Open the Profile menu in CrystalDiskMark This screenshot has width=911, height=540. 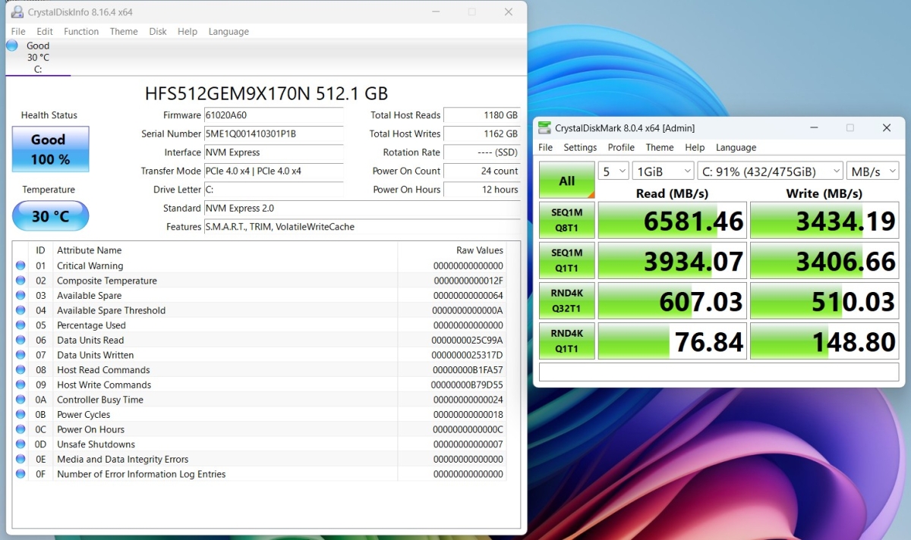tap(621, 147)
